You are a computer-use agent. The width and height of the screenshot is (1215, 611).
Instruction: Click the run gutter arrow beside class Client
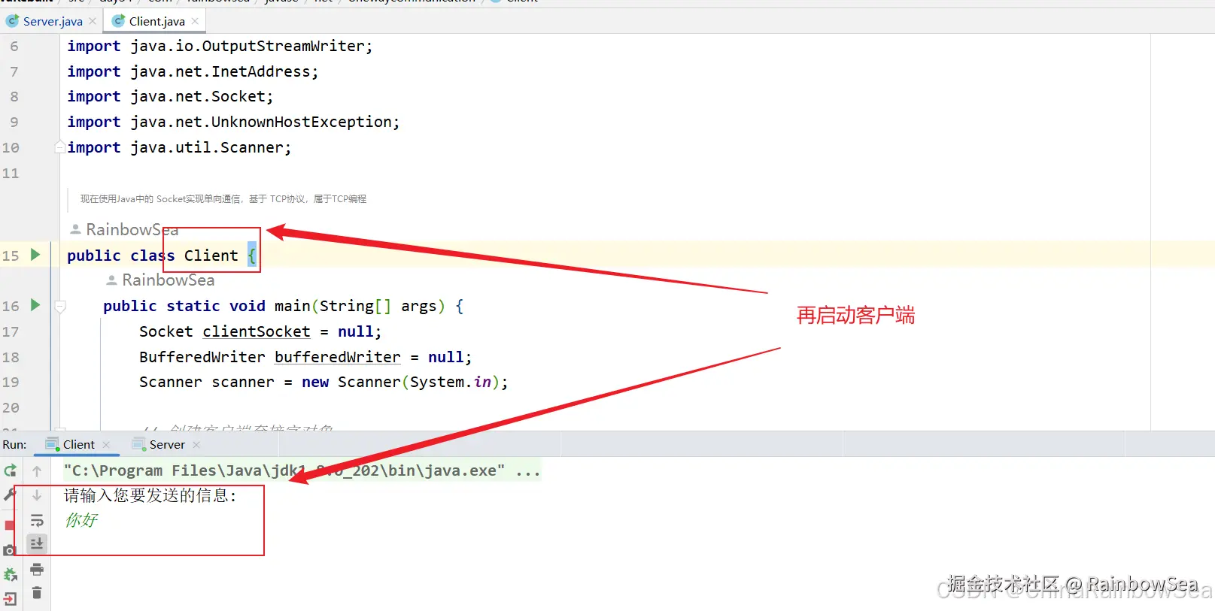point(35,255)
